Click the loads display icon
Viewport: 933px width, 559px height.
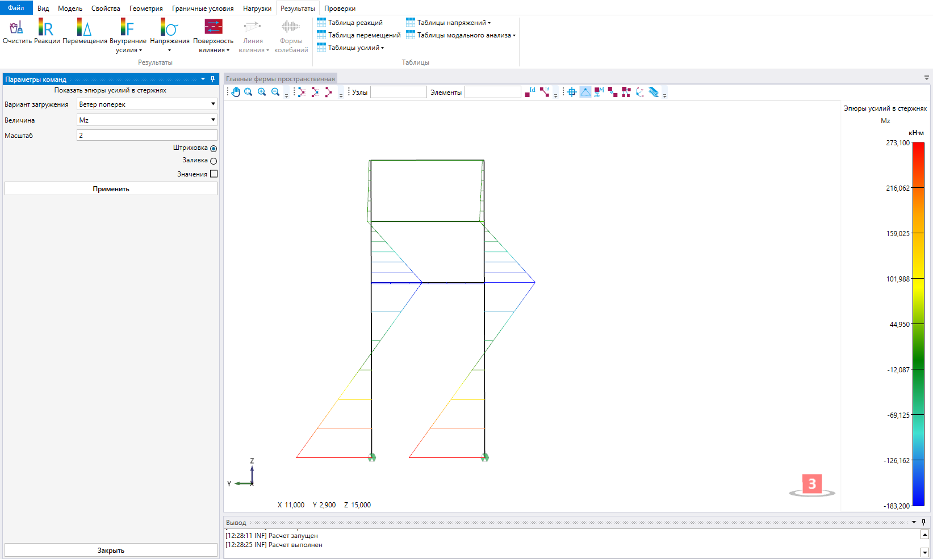pyautogui.click(x=599, y=92)
